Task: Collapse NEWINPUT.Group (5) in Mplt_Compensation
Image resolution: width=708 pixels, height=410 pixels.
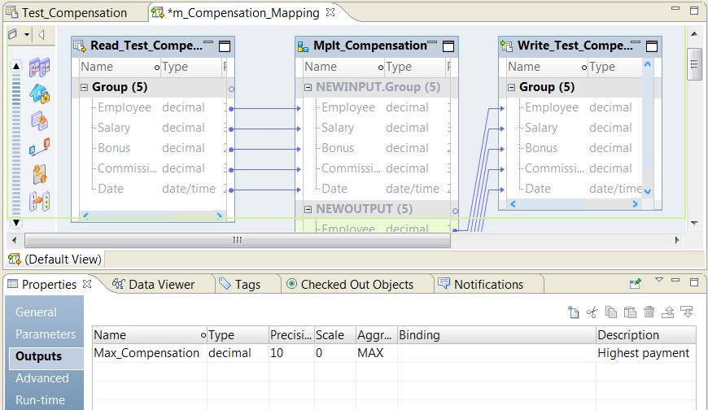Action: point(308,87)
